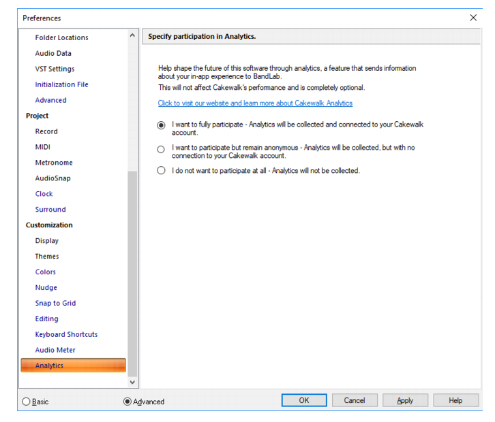Select the fully participate analytics option
This screenshot has height=422, width=495.
tap(161, 125)
